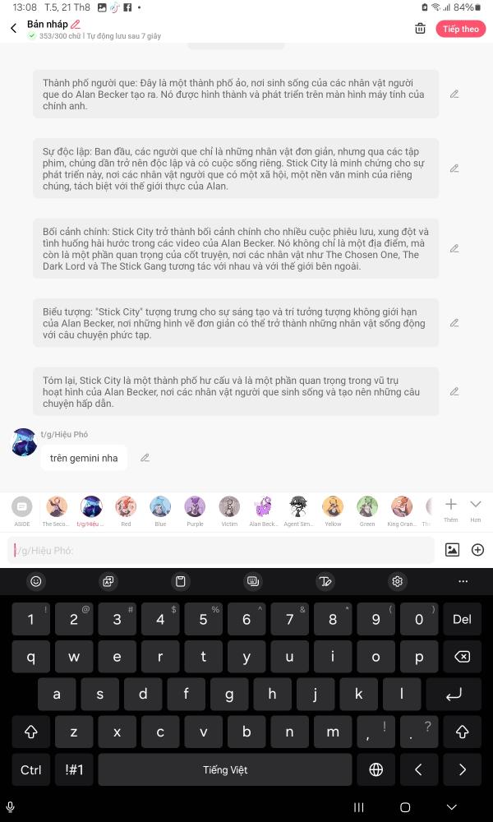Click the circled plus icon by input
Viewport: 493px width, 822px height.
[x=478, y=549]
